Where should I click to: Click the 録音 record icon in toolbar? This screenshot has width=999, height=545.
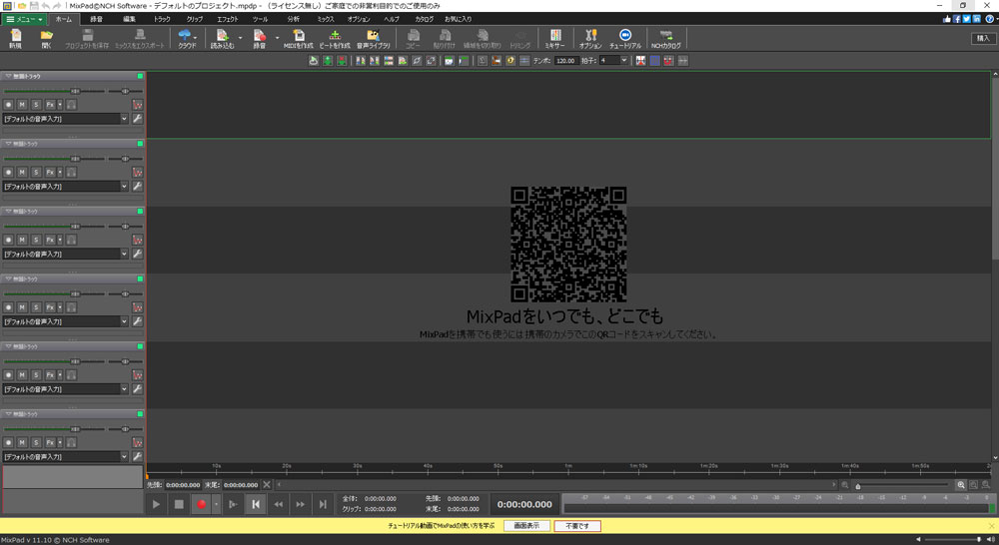pyautogui.click(x=260, y=38)
